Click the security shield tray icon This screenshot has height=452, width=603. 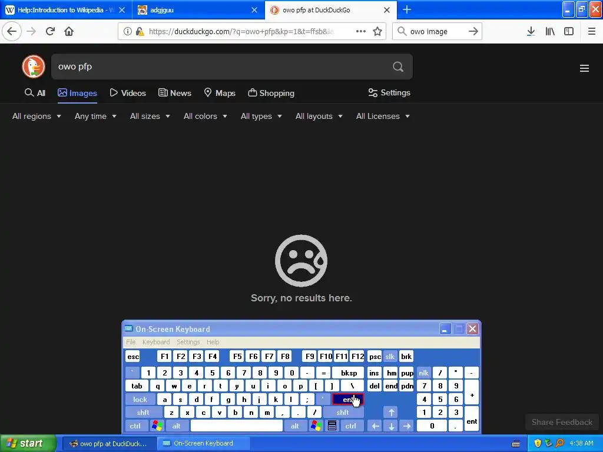click(538, 443)
